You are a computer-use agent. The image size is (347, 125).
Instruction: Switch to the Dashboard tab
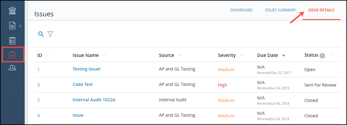point(242,10)
